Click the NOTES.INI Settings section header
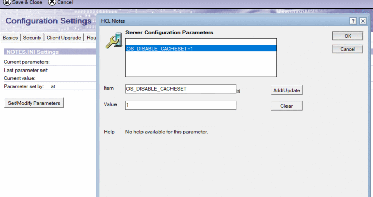The height and width of the screenshot is (197, 373). [50, 52]
